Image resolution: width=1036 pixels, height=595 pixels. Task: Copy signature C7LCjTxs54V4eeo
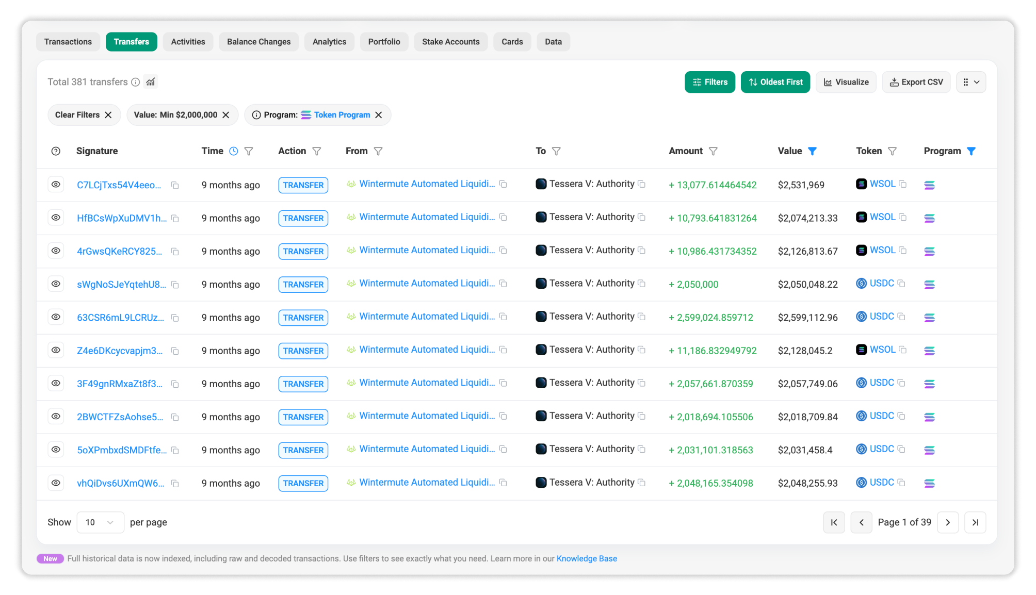(175, 185)
